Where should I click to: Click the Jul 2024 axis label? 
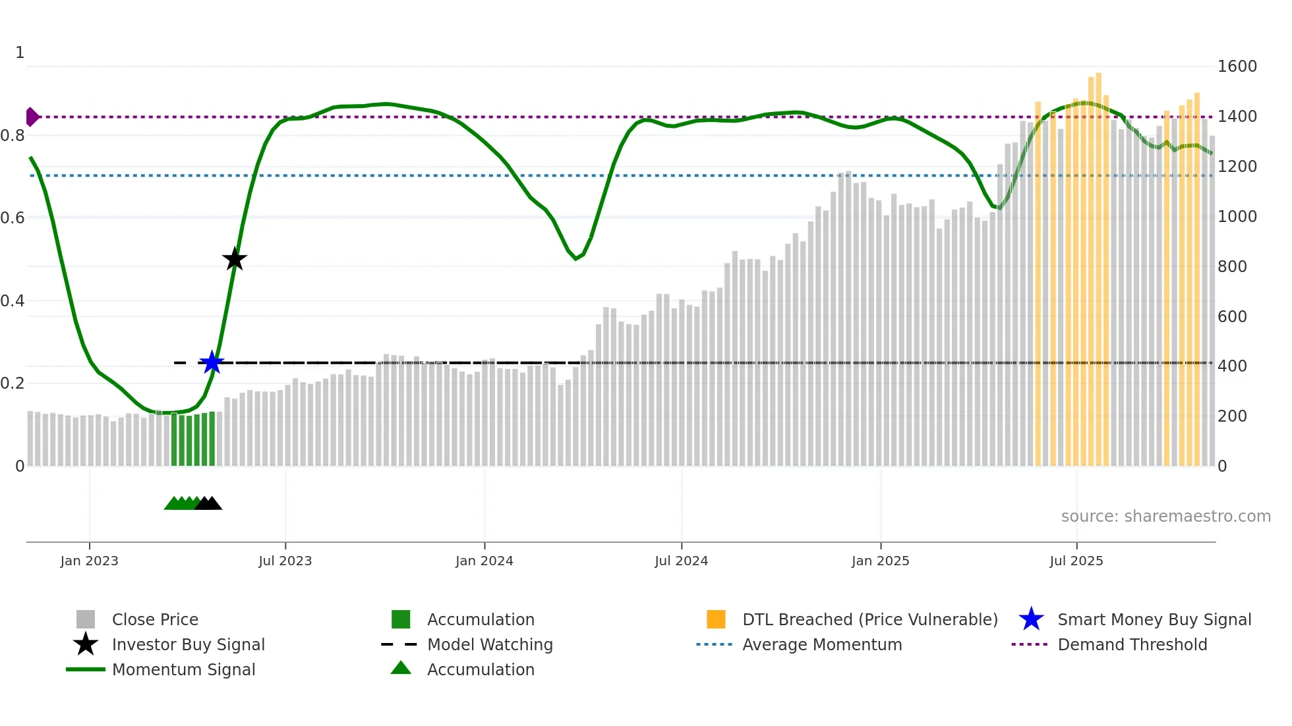681,561
